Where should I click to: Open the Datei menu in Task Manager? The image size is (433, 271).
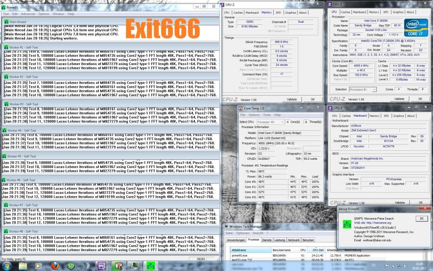tap(230, 233)
